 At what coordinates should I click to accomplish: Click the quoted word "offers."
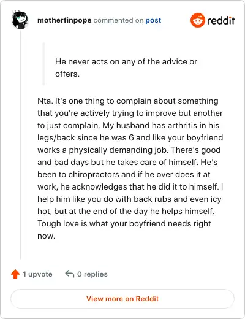(x=67, y=74)
